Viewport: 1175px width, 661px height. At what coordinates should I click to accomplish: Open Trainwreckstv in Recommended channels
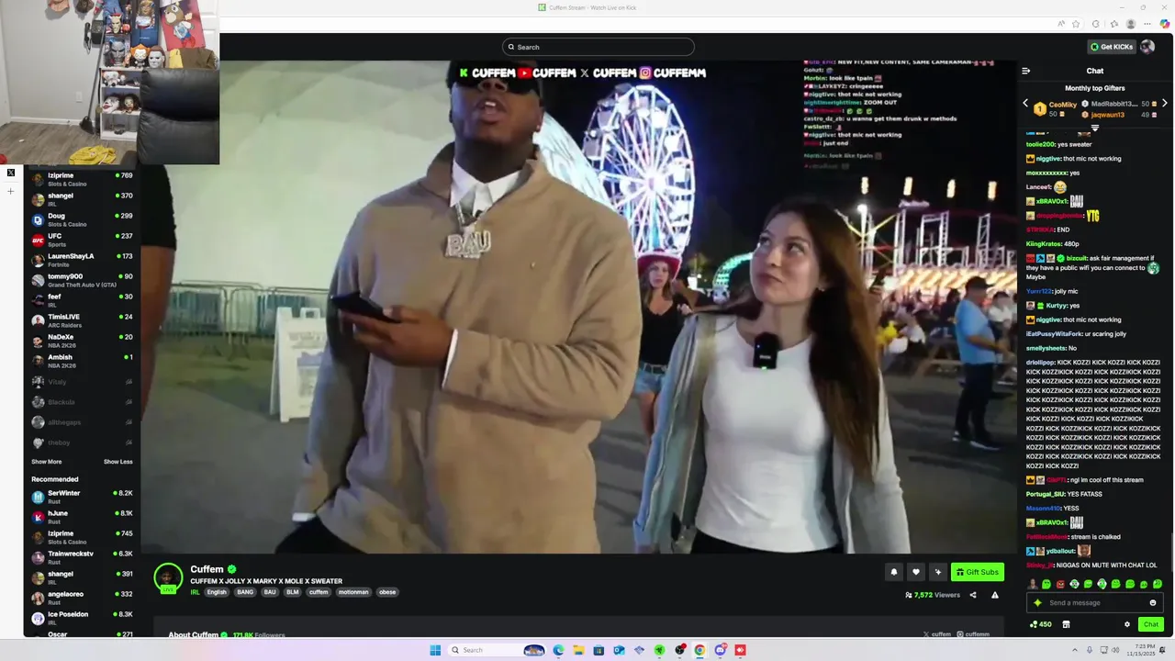[83, 556]
